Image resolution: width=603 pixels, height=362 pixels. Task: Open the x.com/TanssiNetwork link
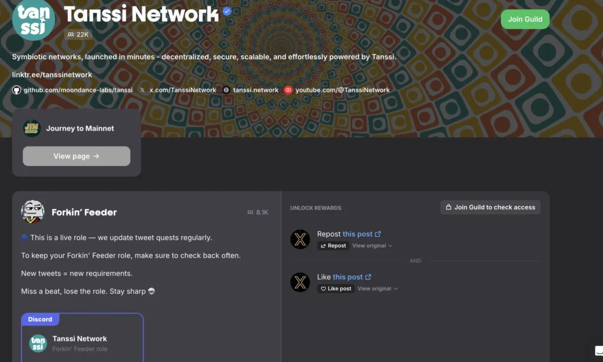(183, 90)
